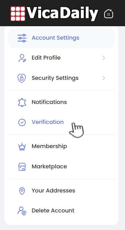Click the Verification badge icon

pos(22,122)
